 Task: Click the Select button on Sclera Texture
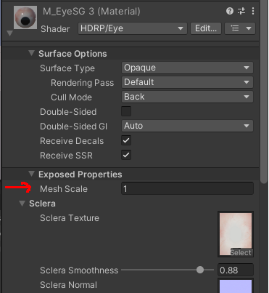[x=241, y=252]
